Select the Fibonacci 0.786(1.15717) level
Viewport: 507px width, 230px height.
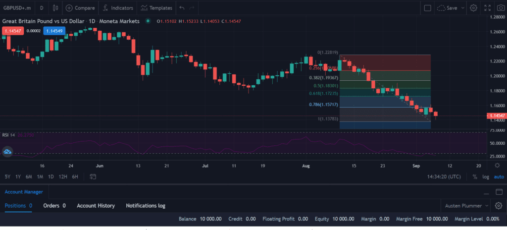point(323,105)
